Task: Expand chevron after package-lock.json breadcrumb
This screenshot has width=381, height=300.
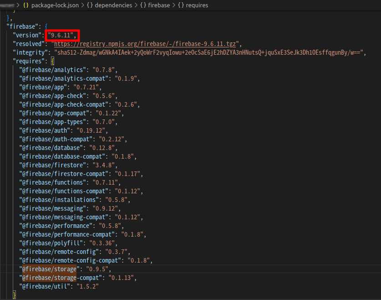Action: (x=82, y=5)
